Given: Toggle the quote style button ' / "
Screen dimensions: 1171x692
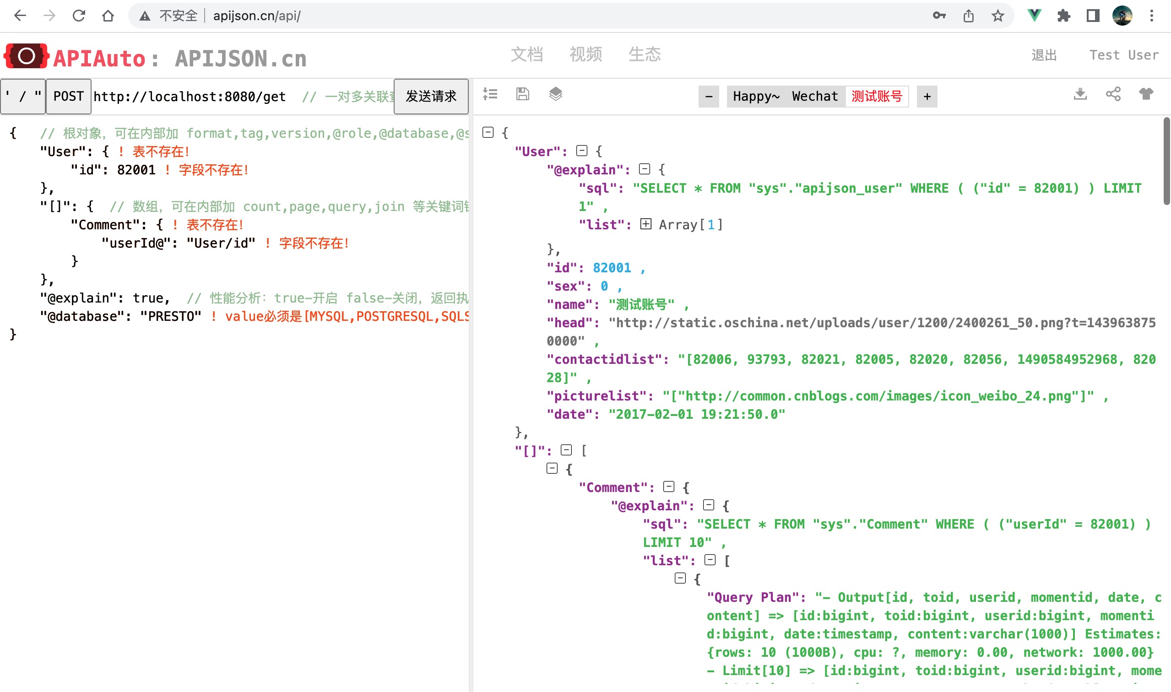Looking at the screenshot, I should (23, 96).
